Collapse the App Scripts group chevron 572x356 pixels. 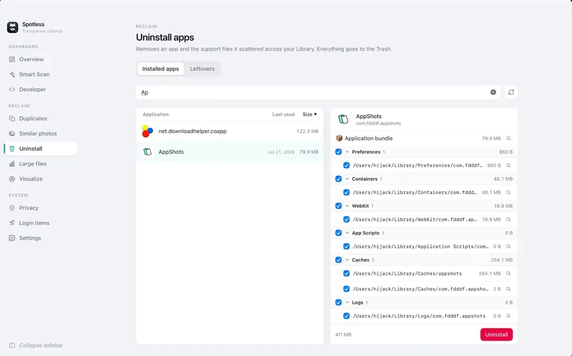(347, 233)
